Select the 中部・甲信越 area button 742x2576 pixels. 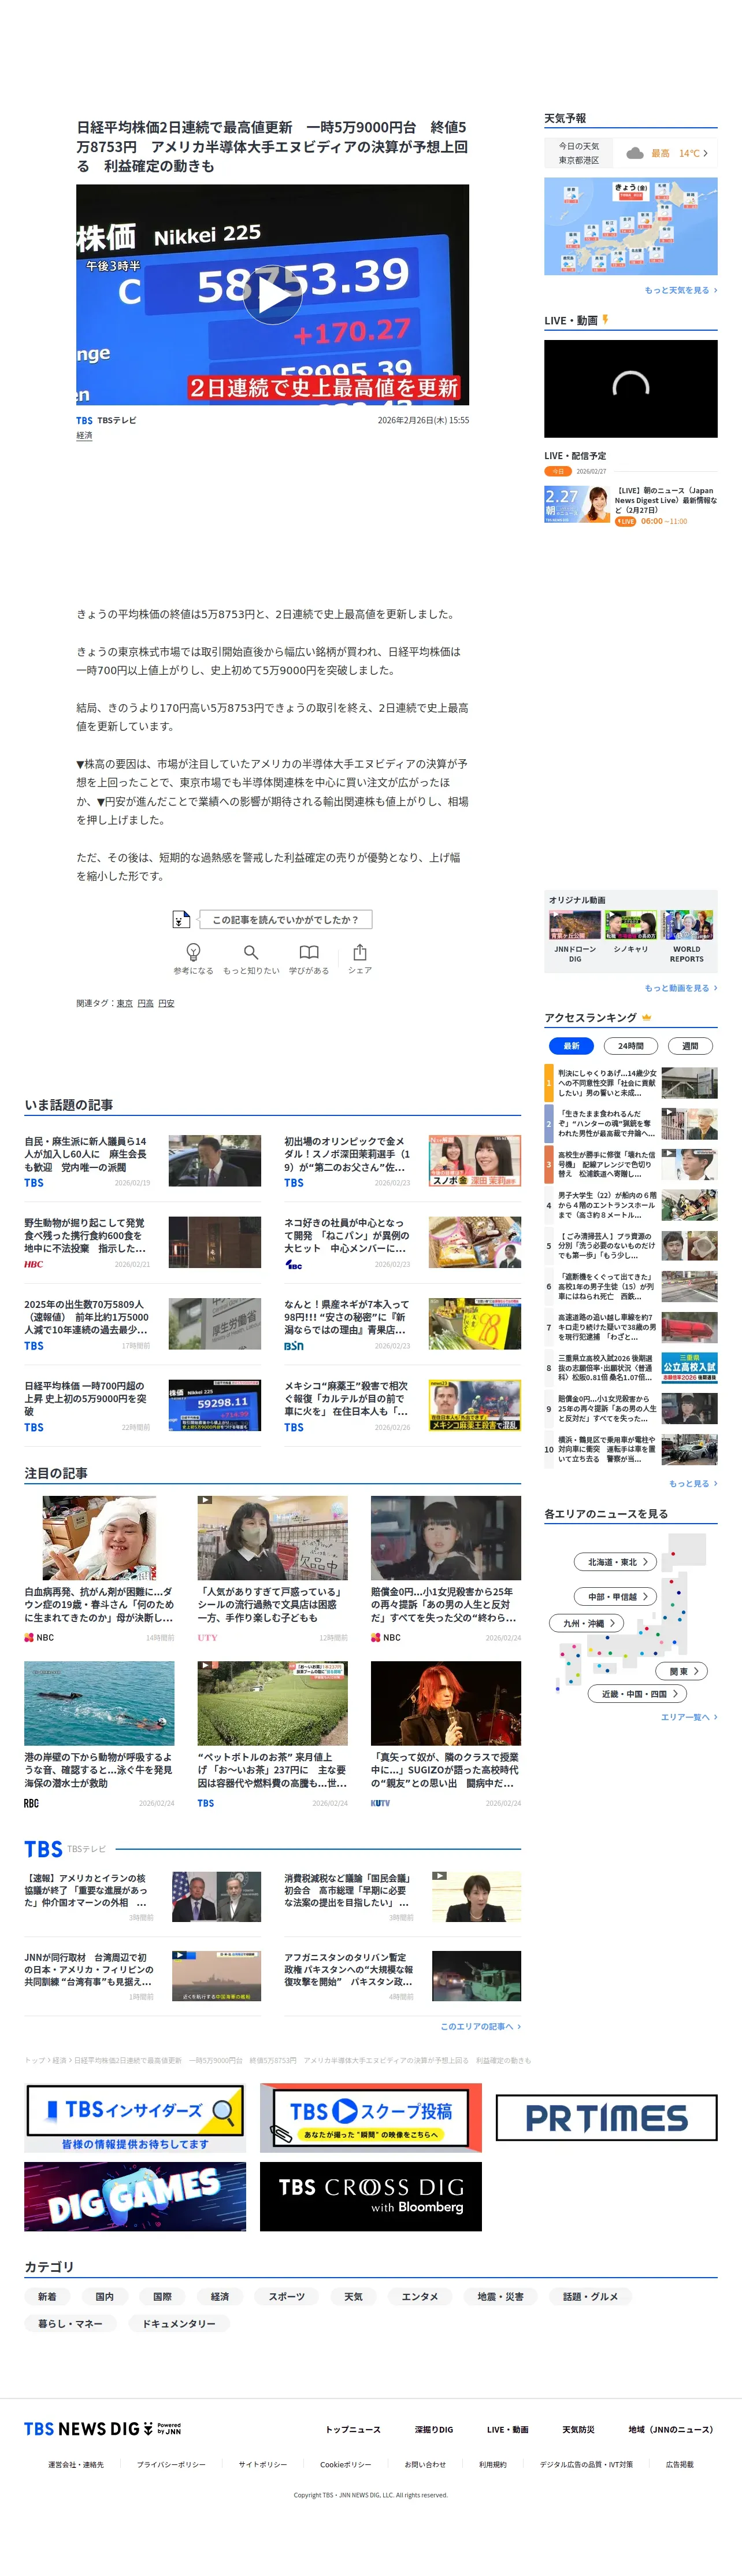click(x=615, y=1597)
